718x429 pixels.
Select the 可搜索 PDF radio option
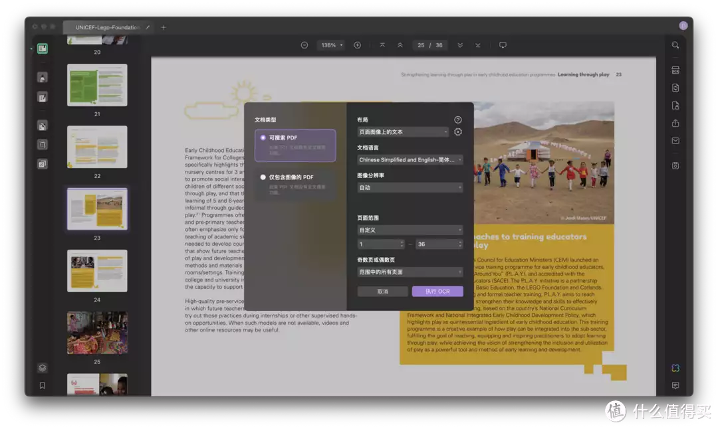click(x=263, y=137)
